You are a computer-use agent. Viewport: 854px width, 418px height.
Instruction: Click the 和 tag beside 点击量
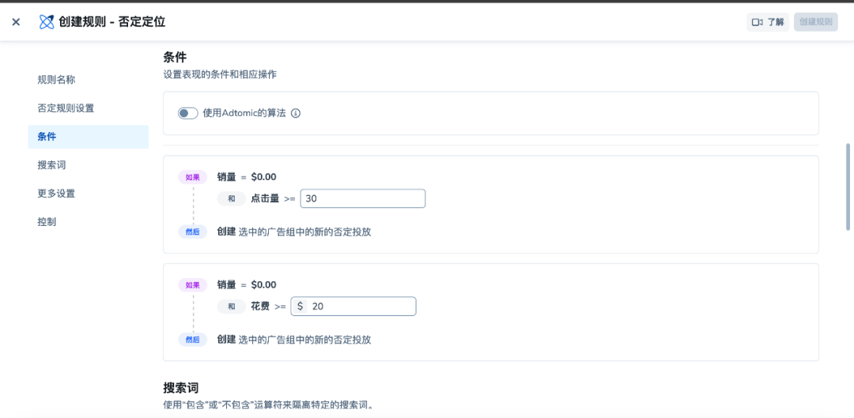point(232,198)
